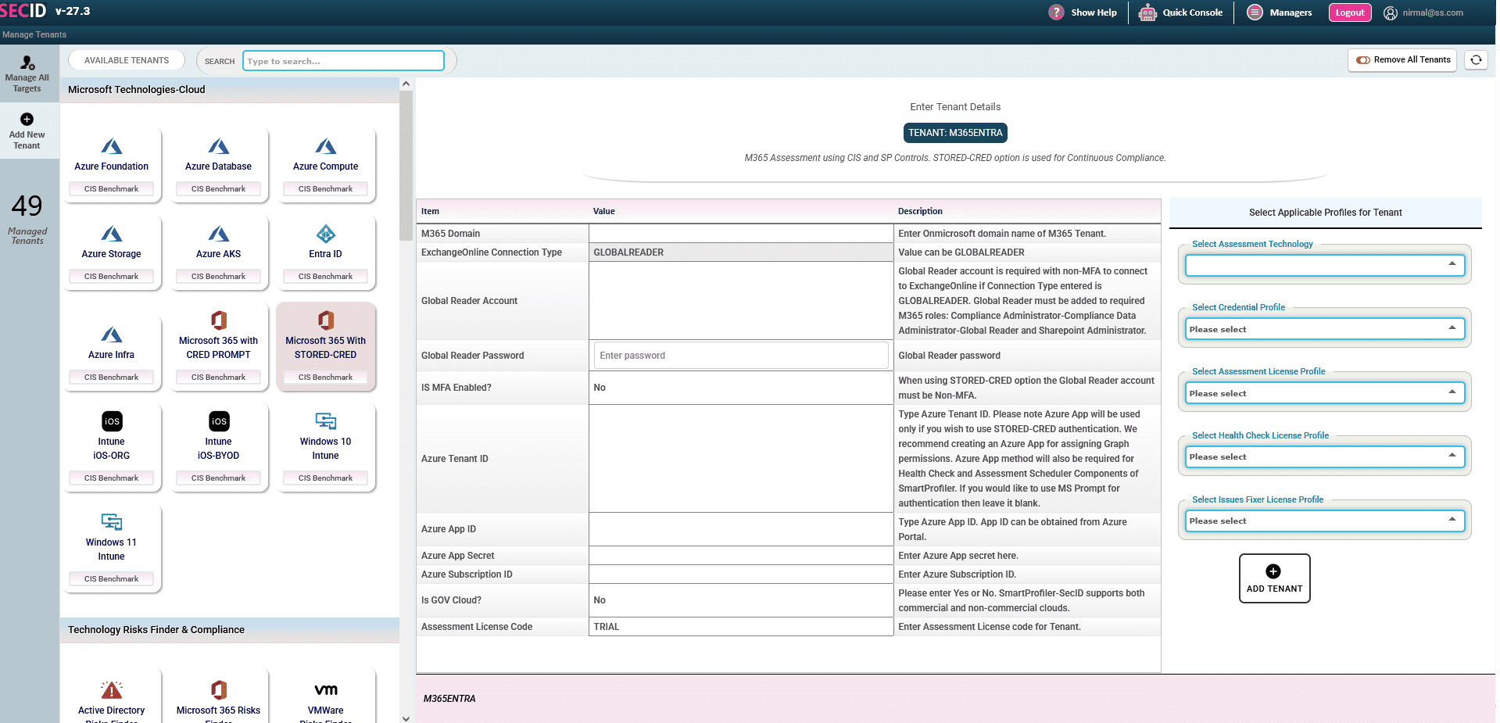Image resolution: width=1500 pixels, height=723 pixels.
Task: Click the Azure App ID value field
Action: (741, 529)
